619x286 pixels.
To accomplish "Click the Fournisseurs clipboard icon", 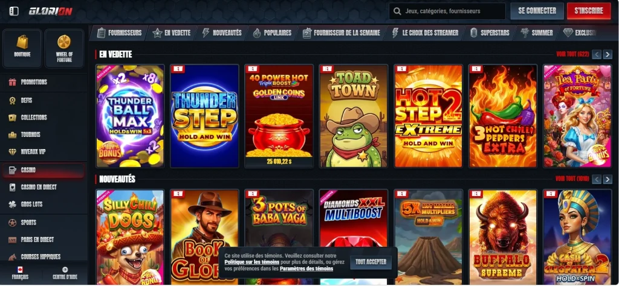I will [102, 33].
